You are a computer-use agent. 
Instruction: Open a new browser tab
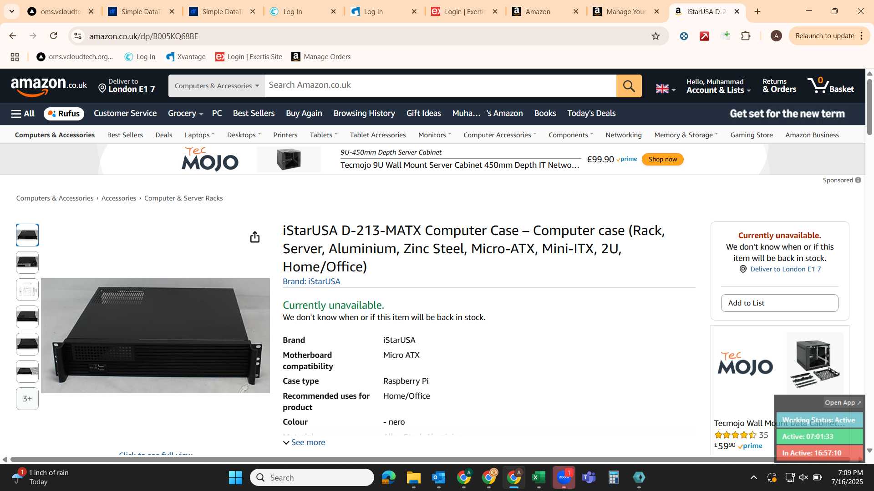pyautogui.click(x=757, y=11)
